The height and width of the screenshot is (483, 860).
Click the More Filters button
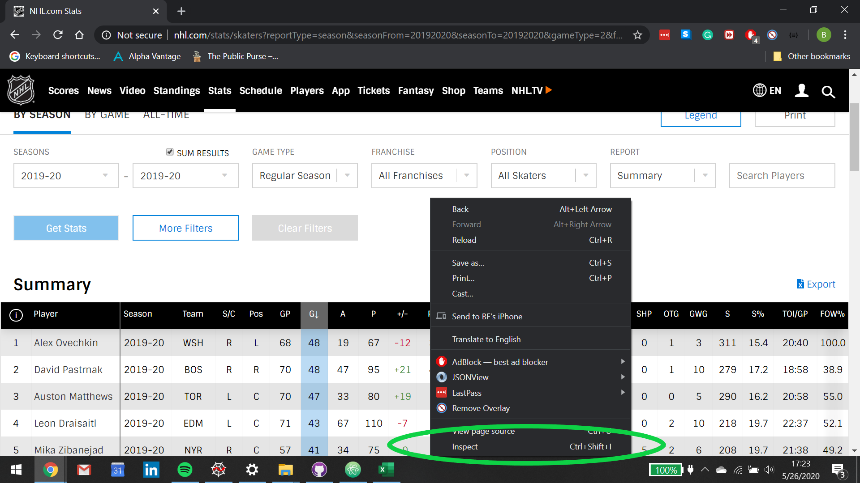coord(185,228)
